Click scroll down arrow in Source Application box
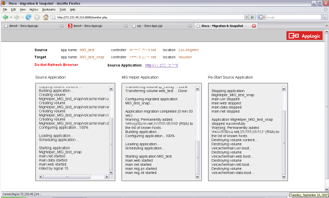Screen dimensions: 329x198 (111, 172)
